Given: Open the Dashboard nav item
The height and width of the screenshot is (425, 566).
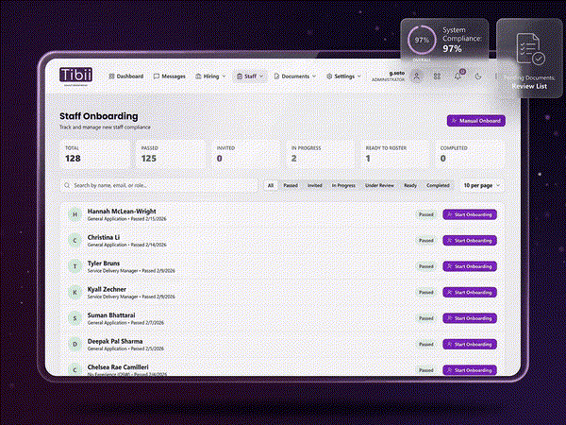Looking at the screenshot, I should tap(126, 76).
